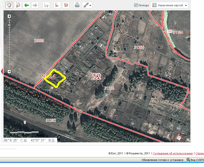Screen dimensions: 204x167
Task: Zoom out with the minus button
Action: click(x=9, y=71)
